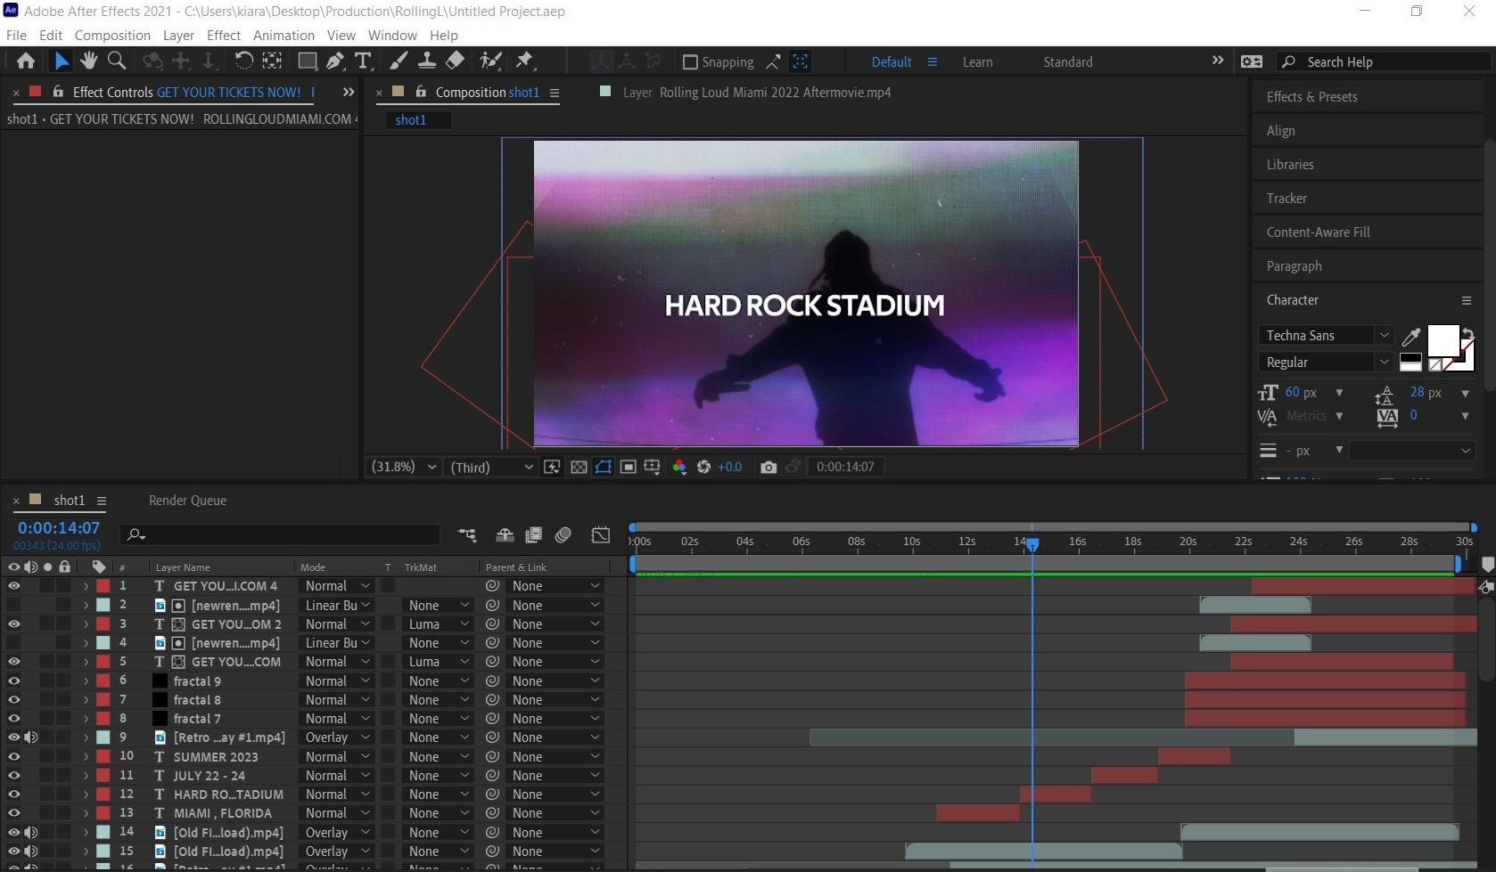Open Show Channel color management icon
Screen dimensions: 1496x872
click(678, 467)
